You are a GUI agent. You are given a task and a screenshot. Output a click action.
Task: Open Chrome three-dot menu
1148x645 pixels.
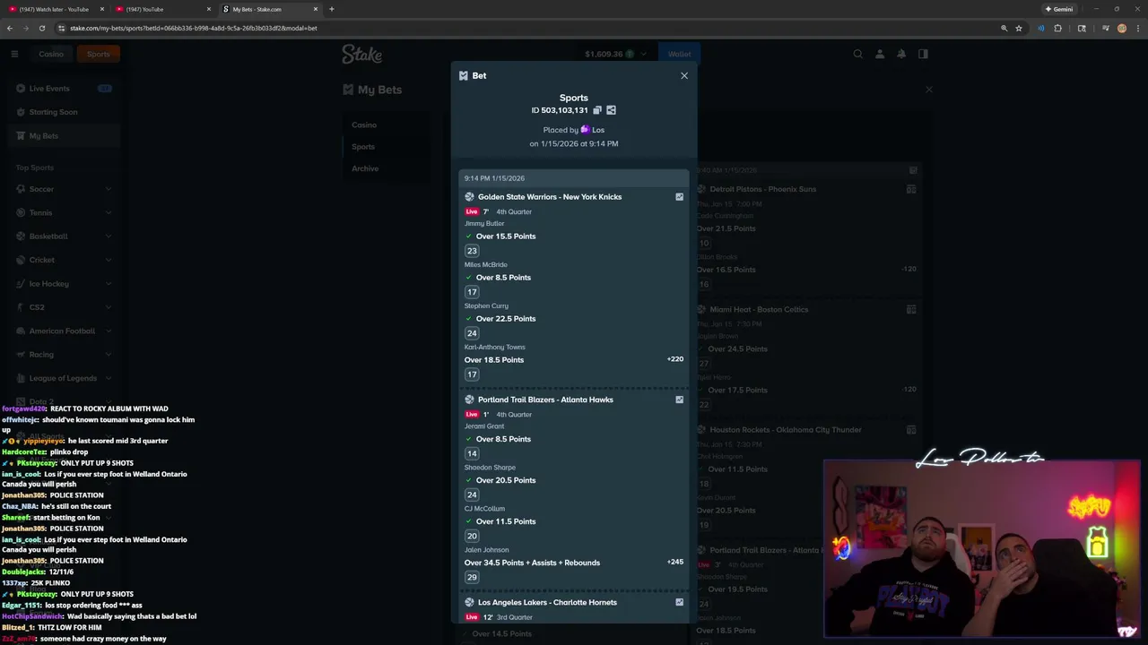pyautogui.click(x=1137, y=28)
